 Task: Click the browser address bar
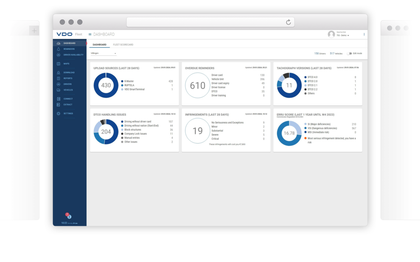(x=207, y=22)
